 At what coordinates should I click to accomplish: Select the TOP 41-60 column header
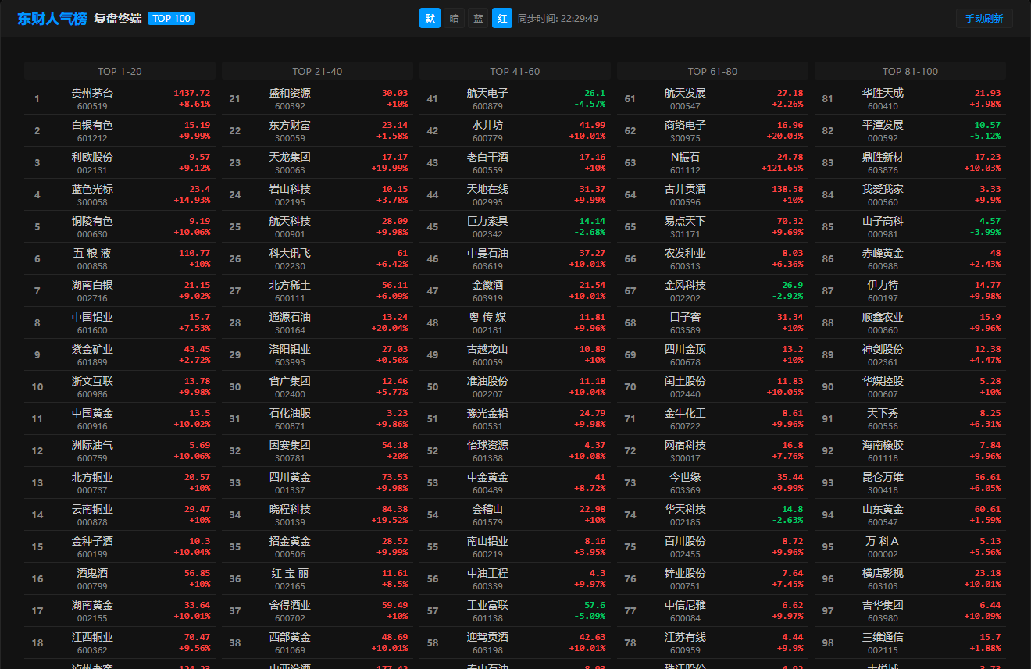(x=515, y=71)
